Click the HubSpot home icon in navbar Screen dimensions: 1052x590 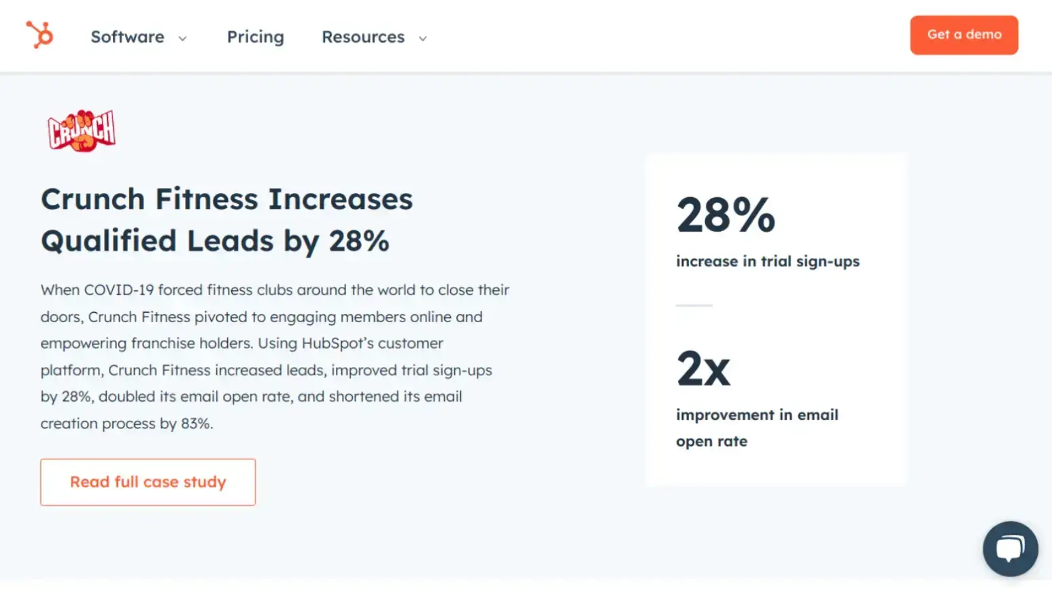39,35
